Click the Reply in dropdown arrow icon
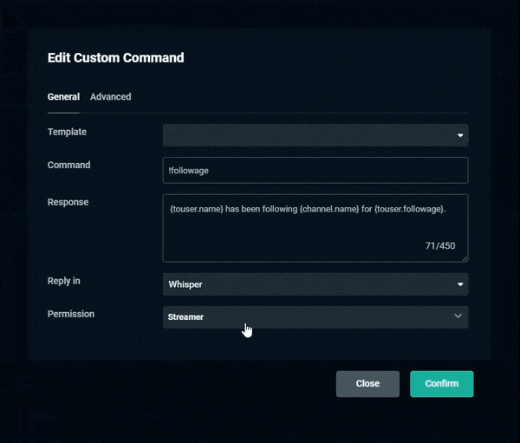Viewport: 520px width, 443px height. click(460, 284)
